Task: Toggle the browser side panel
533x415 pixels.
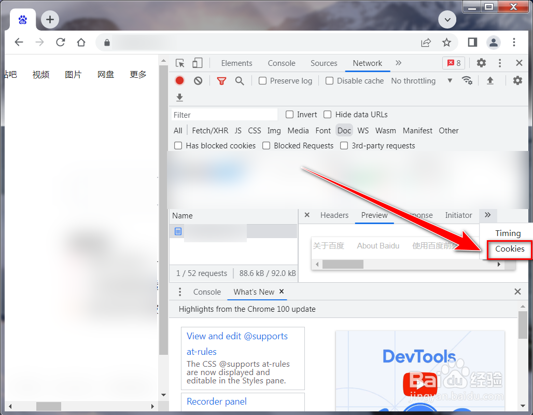Action: (472, 42)
